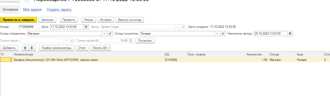This screenshot has width=330, height=96.
Task: Select quantity cell 1,00
Action: coord(257,60)
